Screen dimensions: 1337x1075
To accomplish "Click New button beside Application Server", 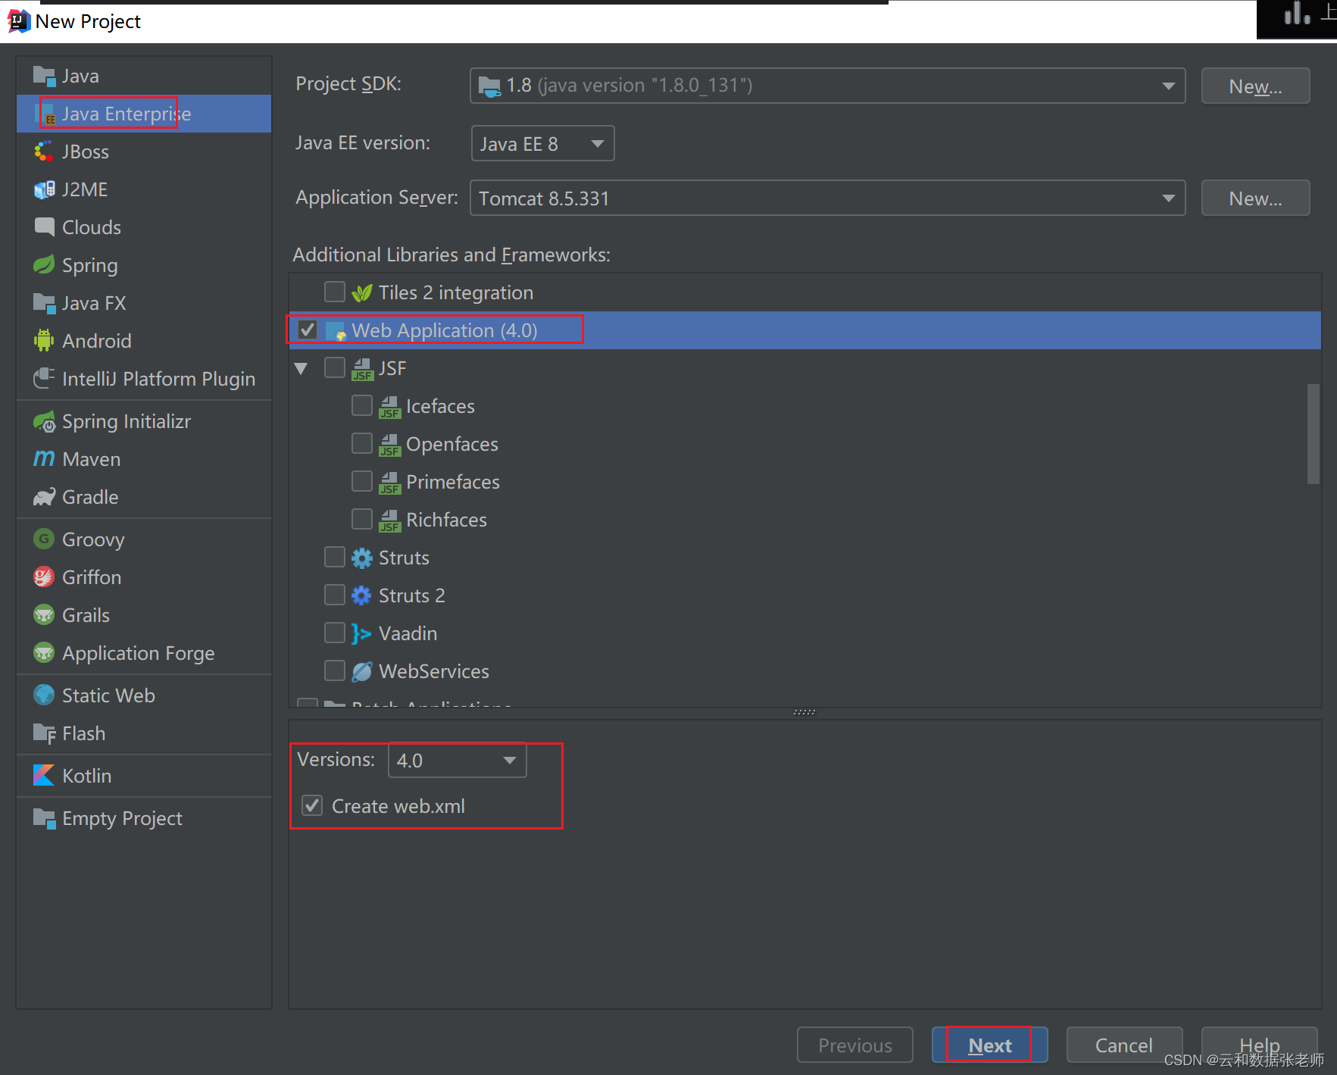I will pyautogui.click(x=1255, y=198).
